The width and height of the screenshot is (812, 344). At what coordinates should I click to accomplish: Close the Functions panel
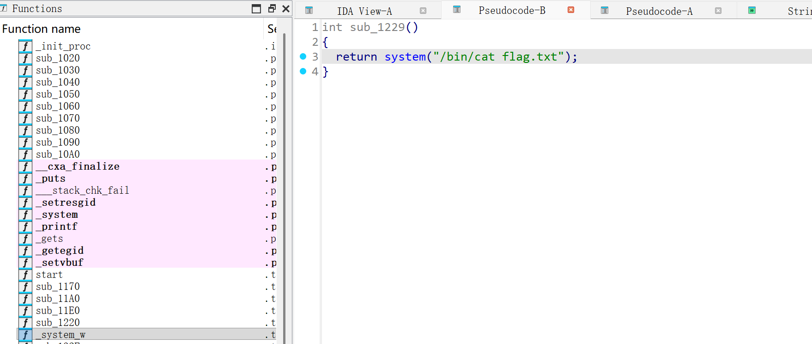[x=286, y=8]
